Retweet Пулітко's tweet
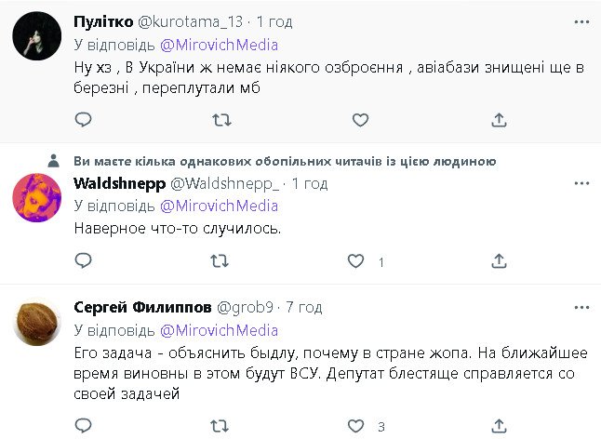Screen dimensions: 601x439 [221, 119]
